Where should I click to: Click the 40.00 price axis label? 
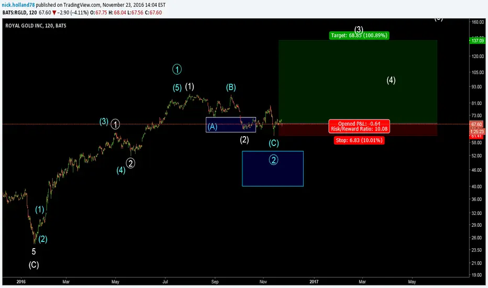476,186
